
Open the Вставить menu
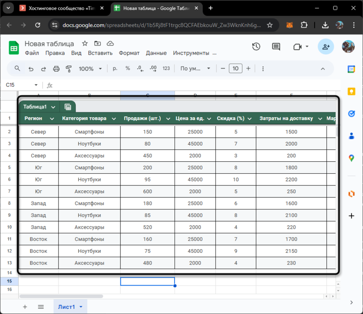point(100,53)
